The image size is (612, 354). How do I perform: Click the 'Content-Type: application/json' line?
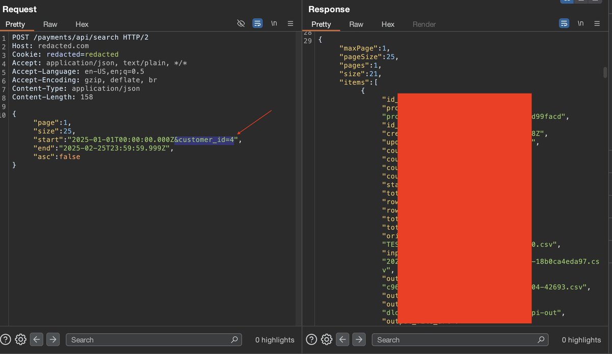(76, 88)
